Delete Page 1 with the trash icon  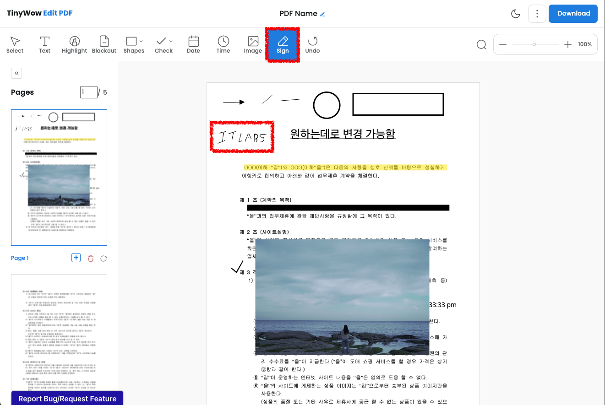91,258
